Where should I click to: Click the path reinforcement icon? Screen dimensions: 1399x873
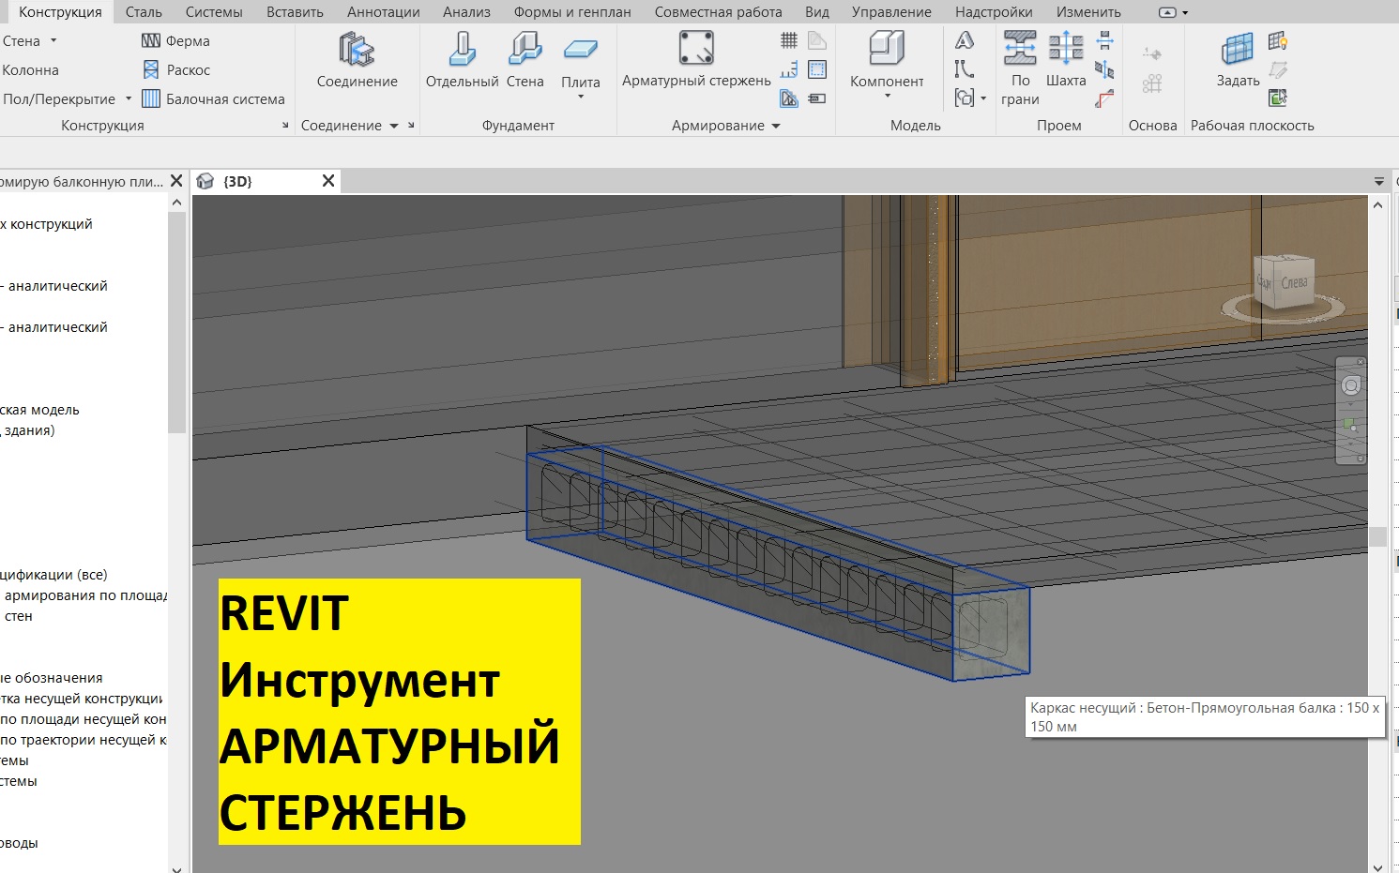pos(789,69)
